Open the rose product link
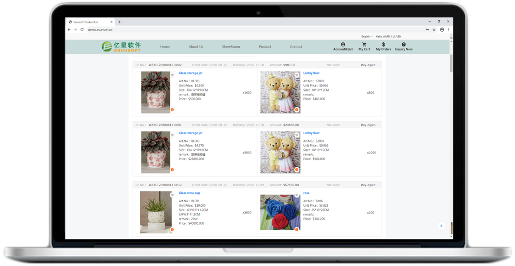This screenshot has height=266, width=515. pyautogui.click(x=306, y=193)
